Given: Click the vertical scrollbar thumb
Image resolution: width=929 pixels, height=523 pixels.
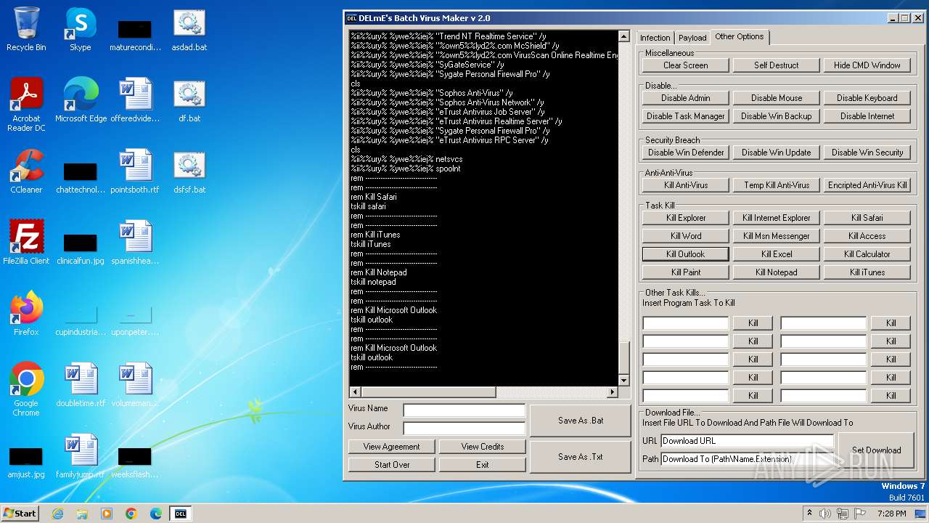Looking at the screenshot, I should [x=623, y=357].
